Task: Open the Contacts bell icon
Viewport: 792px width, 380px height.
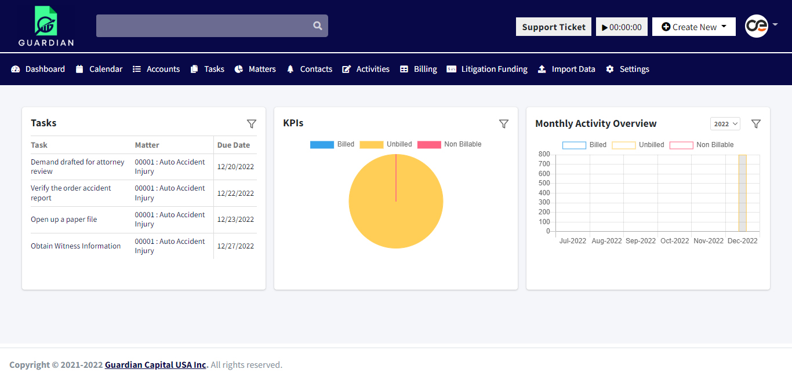Action: click(x=290, y=69)
